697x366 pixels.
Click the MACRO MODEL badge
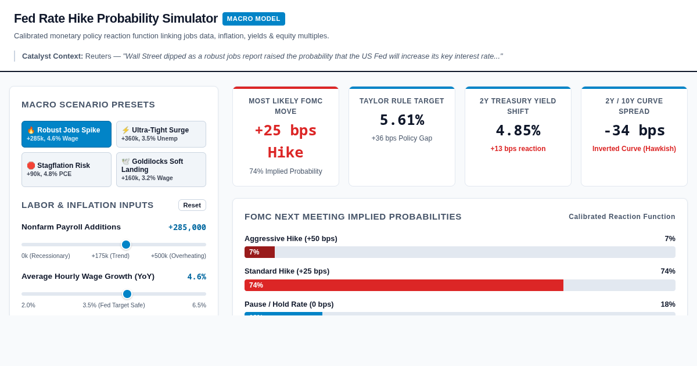point(254,19)
